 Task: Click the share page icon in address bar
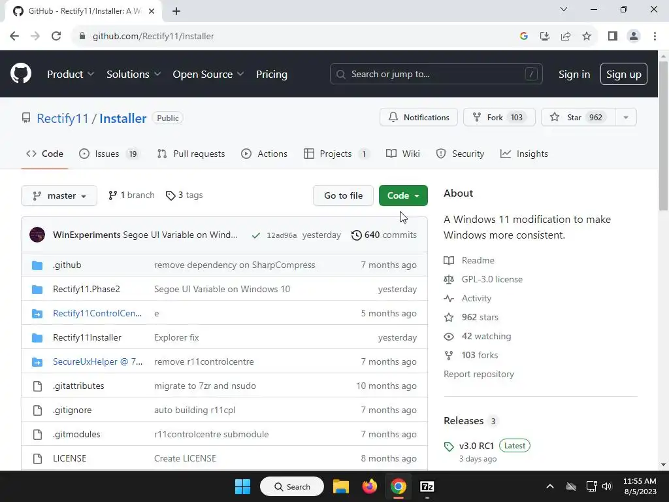tap(566, 36)
